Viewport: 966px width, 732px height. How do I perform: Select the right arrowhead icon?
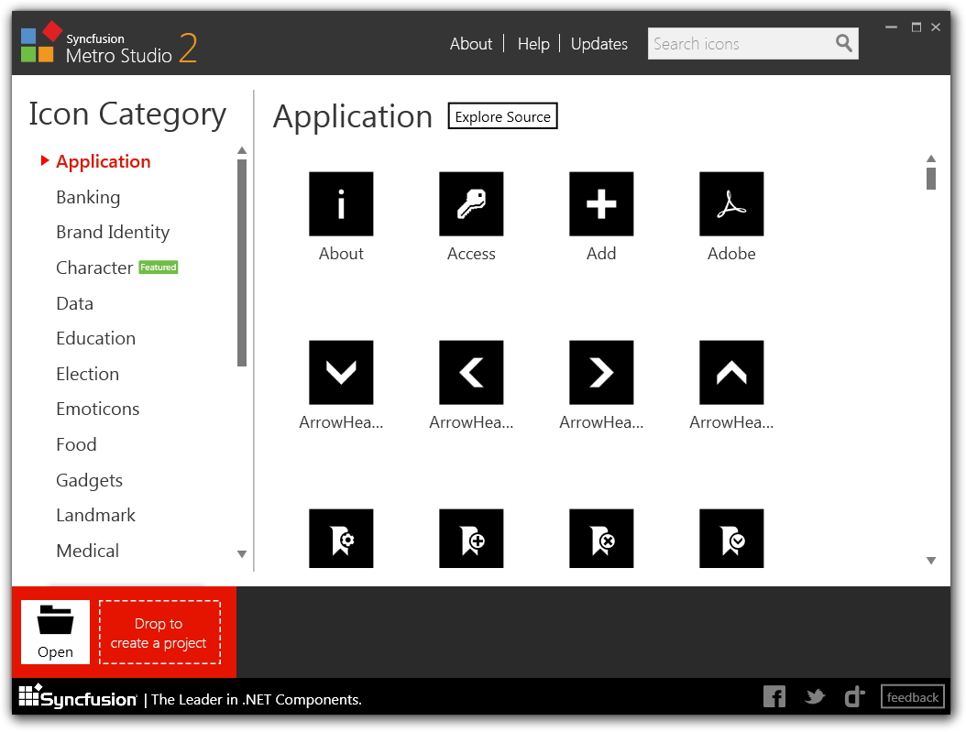[601, 372]
